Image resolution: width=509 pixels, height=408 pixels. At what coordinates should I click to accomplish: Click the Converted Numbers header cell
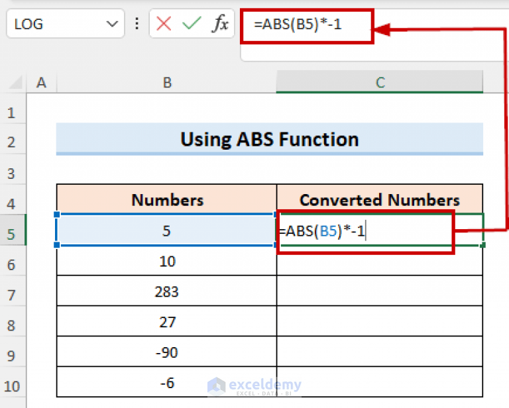point(380,199)
